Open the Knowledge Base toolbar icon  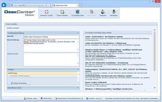pyautogui.click(x=78, y=11)
